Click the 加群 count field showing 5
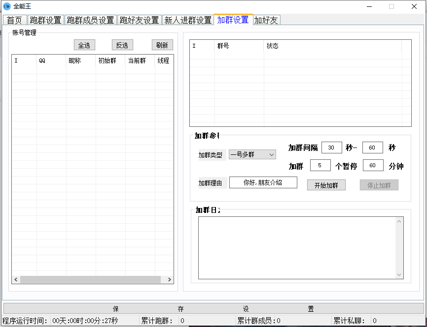The image size is (427, 327). click(320, 165)
